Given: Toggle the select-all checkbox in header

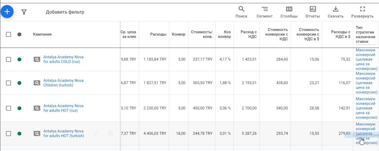Looking at the screenshot, I should click(x=9, y=34).
